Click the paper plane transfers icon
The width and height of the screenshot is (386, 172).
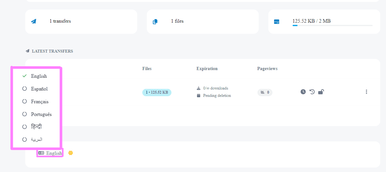tap(34, 21)
